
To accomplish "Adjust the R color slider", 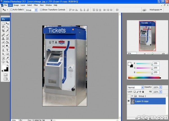I will tap(144, 63).
